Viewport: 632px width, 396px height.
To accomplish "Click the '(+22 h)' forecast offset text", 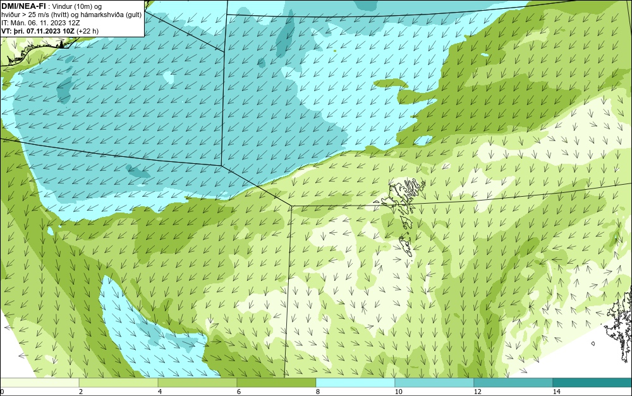I will coord(88,30).
